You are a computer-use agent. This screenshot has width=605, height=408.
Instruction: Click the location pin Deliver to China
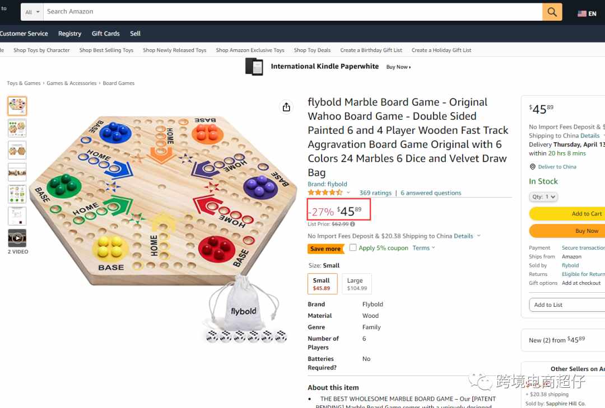click(x=533, y=167)
